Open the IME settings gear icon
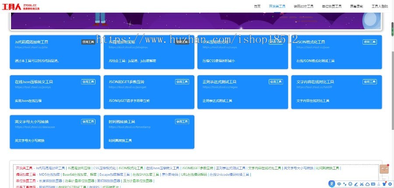 [x=390, y=184]
